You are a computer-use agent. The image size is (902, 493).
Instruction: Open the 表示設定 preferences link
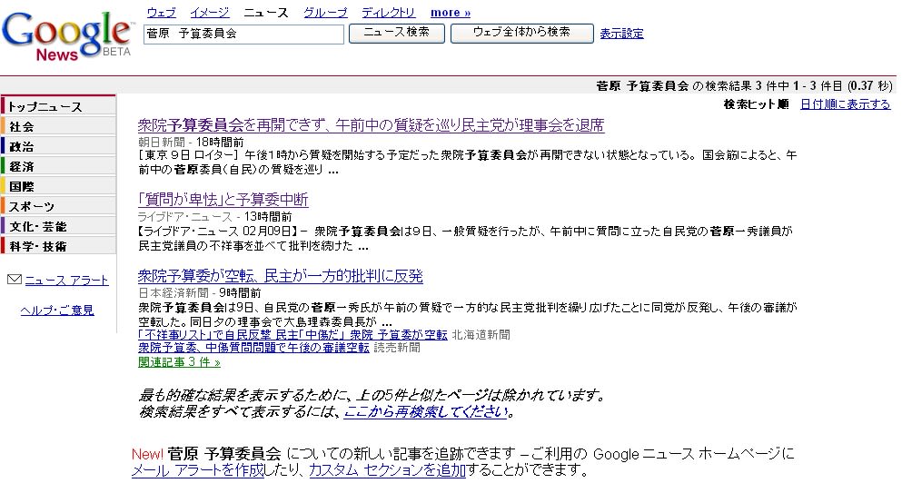click(x=621, y=34)
